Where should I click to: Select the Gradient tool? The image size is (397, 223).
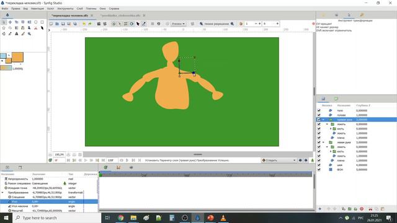click(17, 28)
